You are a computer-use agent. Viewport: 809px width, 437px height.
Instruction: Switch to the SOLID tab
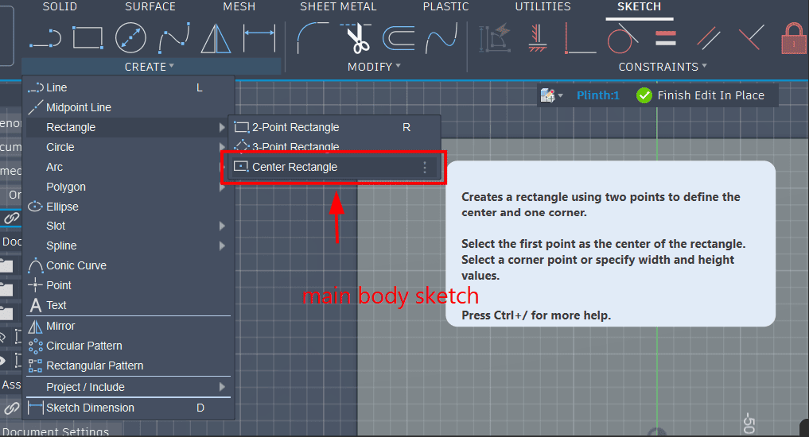(60, 6)
